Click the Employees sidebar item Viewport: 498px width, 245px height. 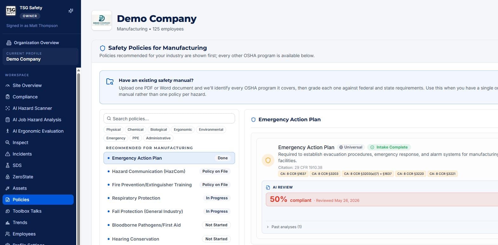click(x=38, y=234)
